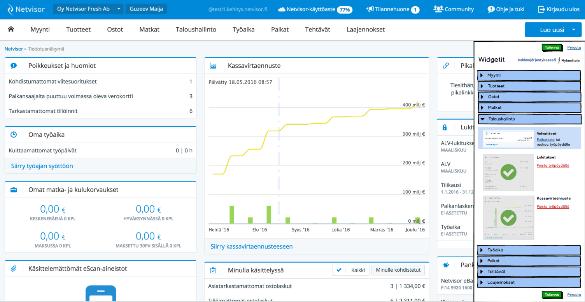Click the clock icon beside Oma työaika
The image size is (585, 302).
point(14,135)
